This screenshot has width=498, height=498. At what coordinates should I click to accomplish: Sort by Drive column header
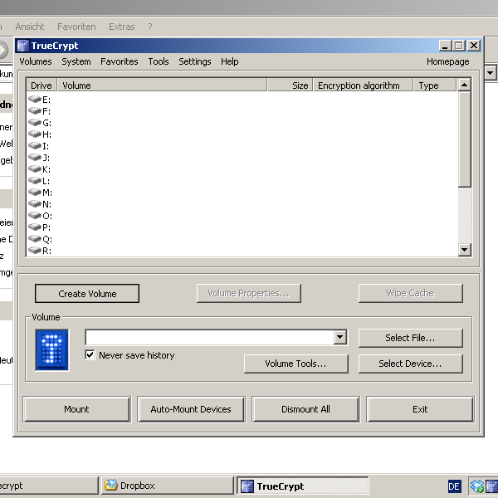point(41,85)
